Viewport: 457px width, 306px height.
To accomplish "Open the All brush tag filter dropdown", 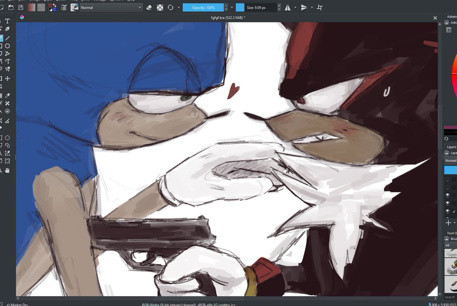I will [451, 245].
